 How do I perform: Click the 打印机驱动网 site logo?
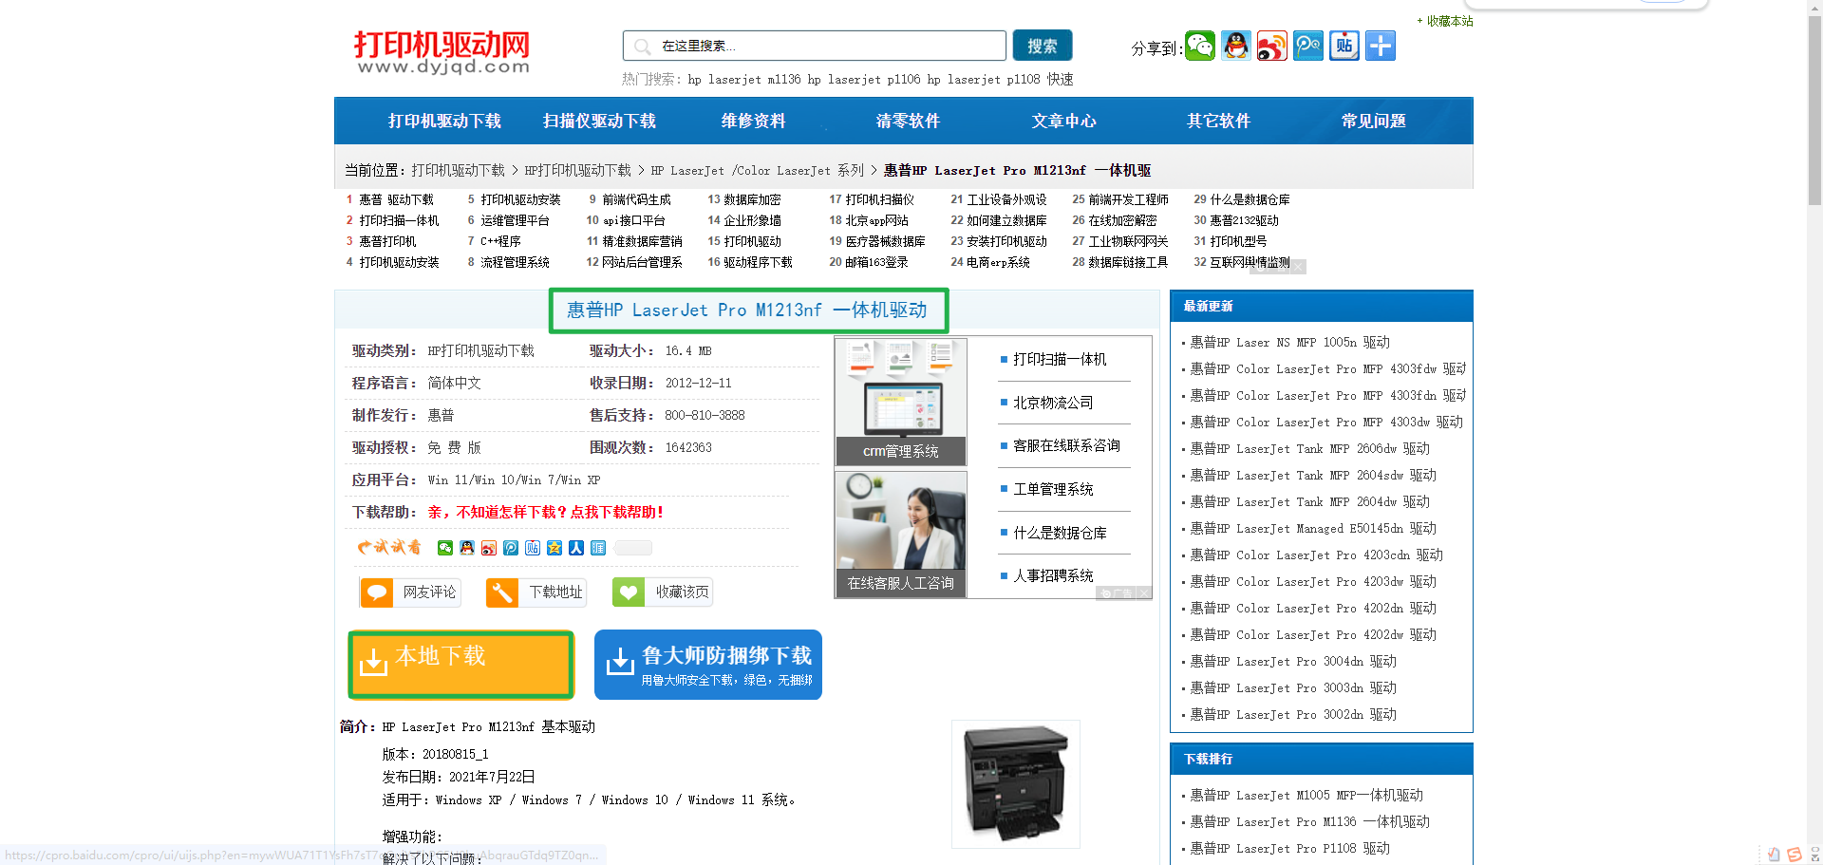(x=442, y=52)
